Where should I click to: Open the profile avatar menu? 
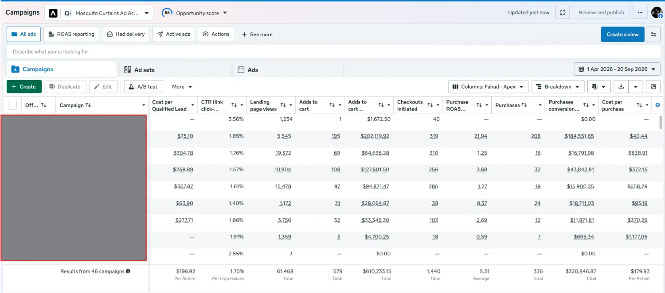tap(657, 12)
